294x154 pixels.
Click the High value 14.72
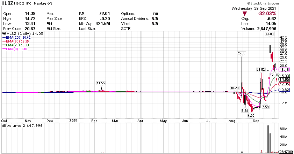pos(30,19)
